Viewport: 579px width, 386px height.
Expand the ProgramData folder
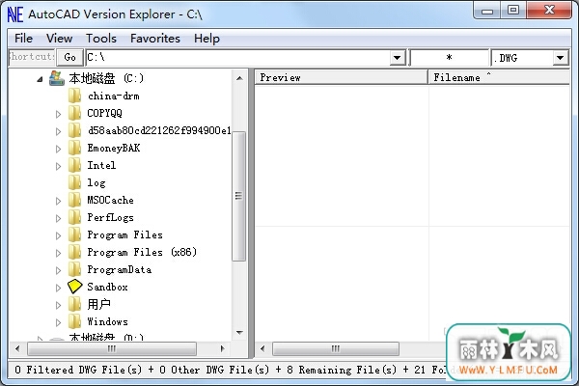pyautogui.click(x=58, y=270)
